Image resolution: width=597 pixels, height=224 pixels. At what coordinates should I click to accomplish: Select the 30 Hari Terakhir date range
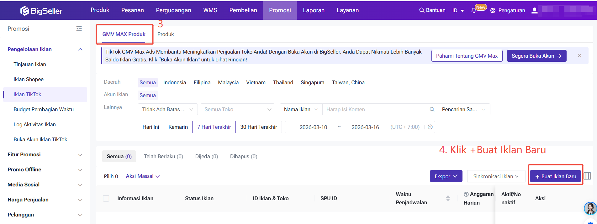point(258,127)
